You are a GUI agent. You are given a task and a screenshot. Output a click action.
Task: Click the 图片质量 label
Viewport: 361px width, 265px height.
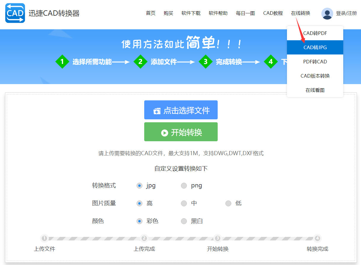point(104,203)
